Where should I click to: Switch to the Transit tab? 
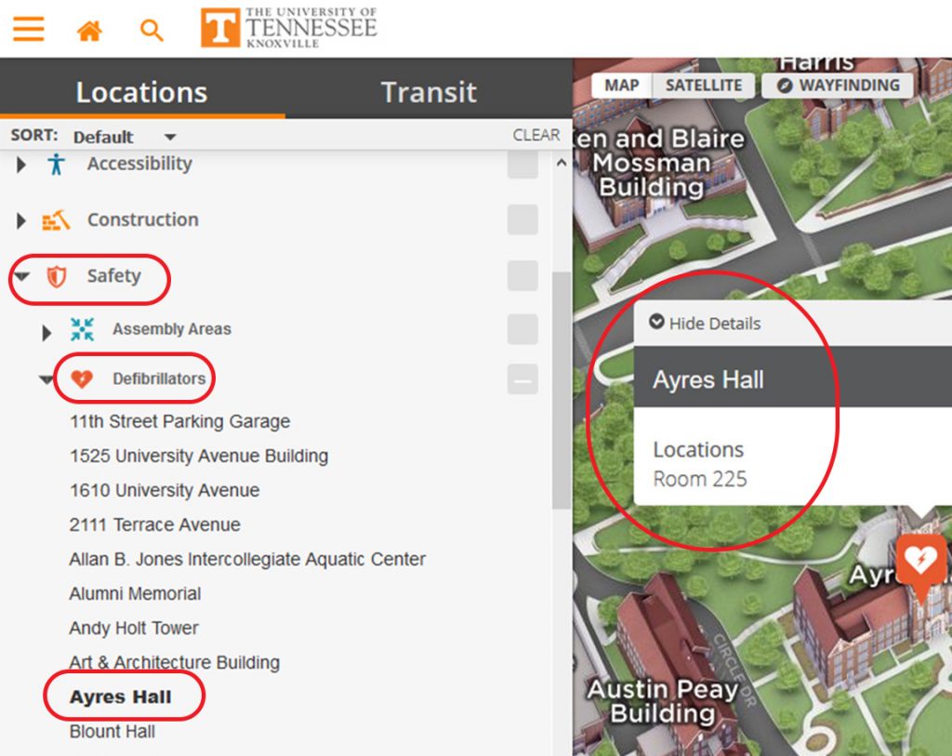tap(429, 92)
